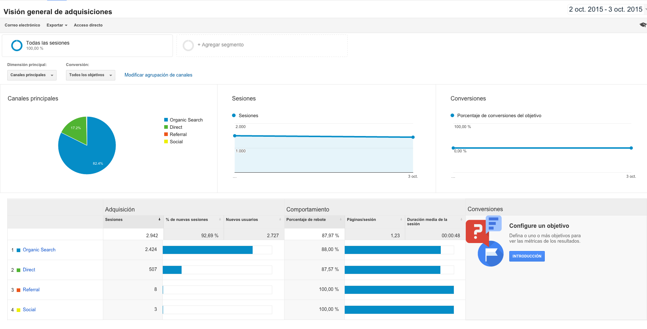Click the orange Referral legend swatch
The width and height of the screenshot is (647, 329).
point(166,134)
